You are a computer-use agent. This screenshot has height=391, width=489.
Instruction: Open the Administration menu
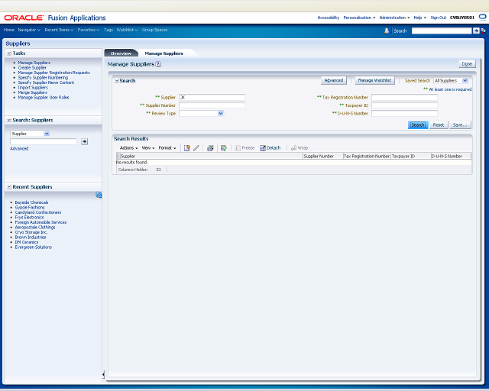394,18
